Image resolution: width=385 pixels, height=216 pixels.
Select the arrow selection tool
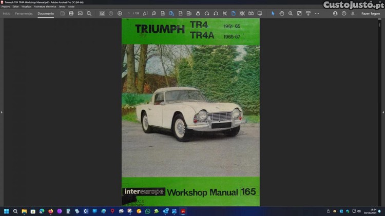click(273, 13)
